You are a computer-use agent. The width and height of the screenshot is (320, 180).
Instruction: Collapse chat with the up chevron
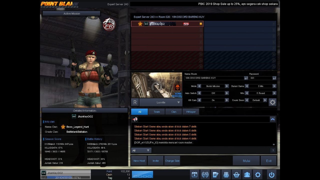click(x=273, y=119)
